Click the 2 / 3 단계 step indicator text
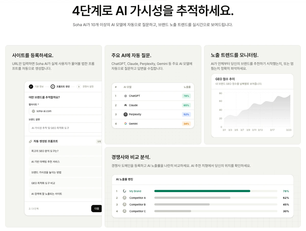 click(34, 209)
